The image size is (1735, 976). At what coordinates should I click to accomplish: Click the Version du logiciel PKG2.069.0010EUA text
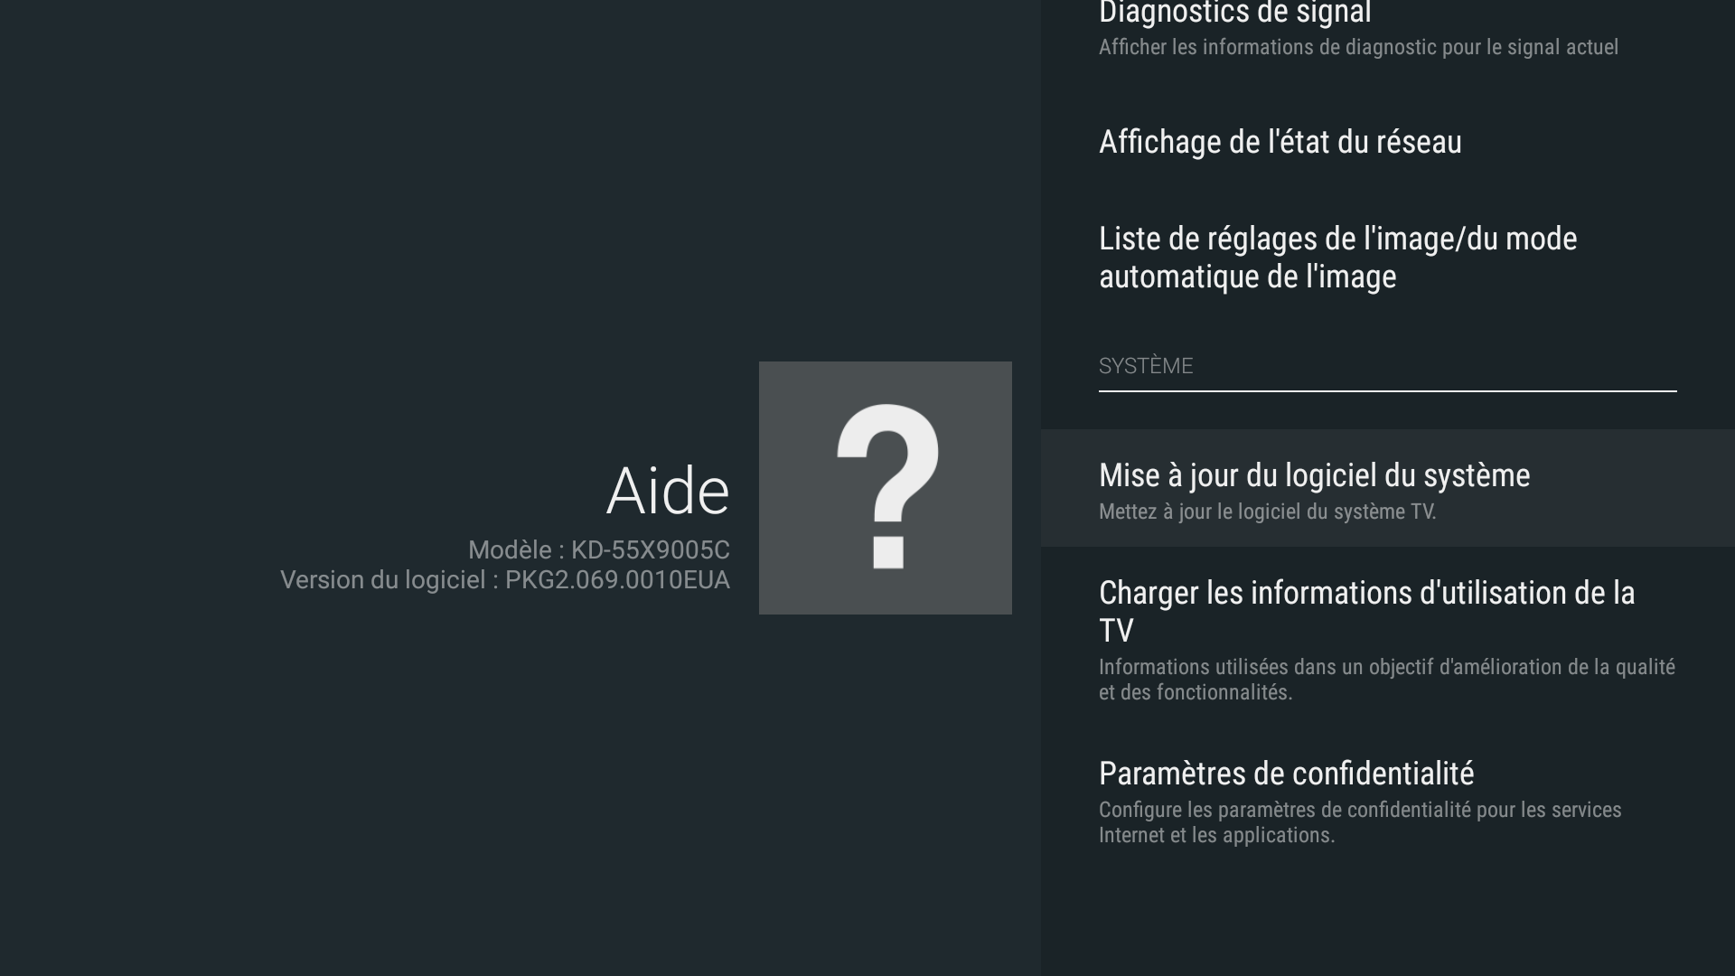tap(504, 580)
